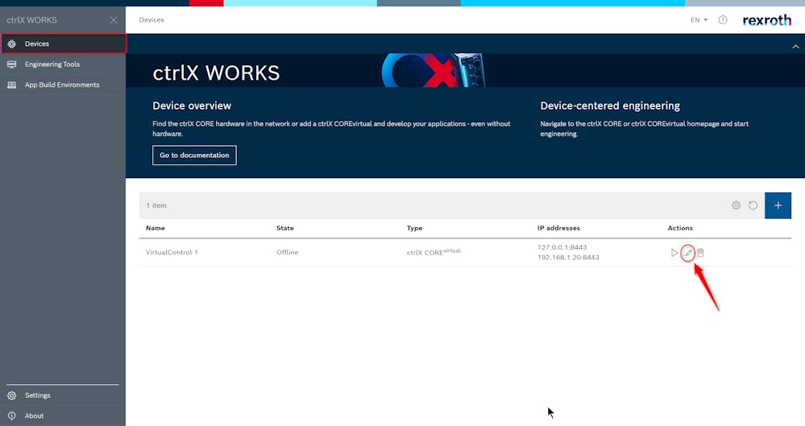Click the ctrlX WORKS sidebar title
The width and height of the screenshot is (805, 426).
(x=32, y=20)
